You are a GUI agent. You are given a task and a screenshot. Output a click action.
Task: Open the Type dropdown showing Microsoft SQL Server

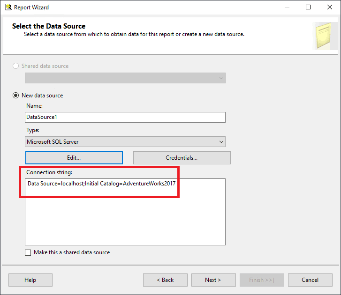pyautogui.click(x=125, y=142)
